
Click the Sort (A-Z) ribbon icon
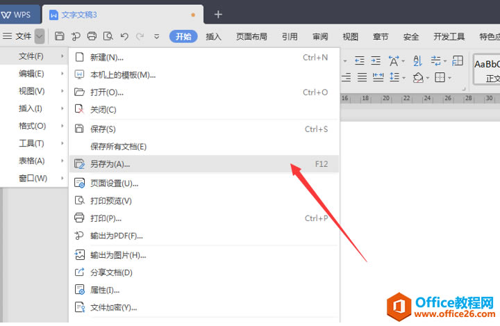click(417, 60)
